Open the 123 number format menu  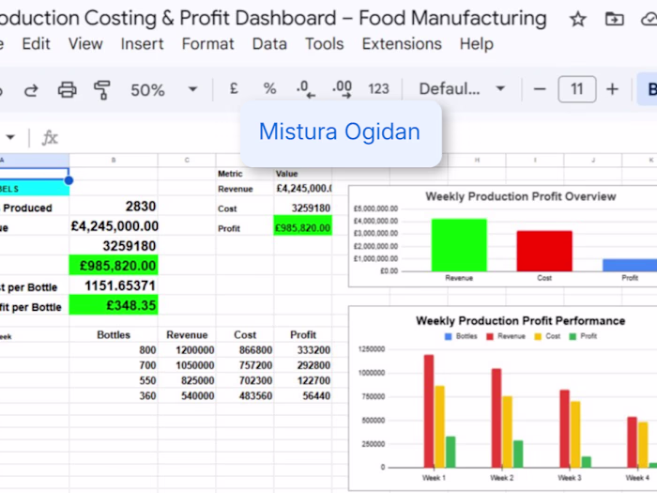coord(379,89)
